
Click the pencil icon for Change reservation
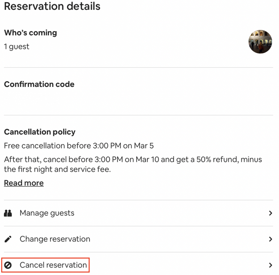click(x=8, y=239)
